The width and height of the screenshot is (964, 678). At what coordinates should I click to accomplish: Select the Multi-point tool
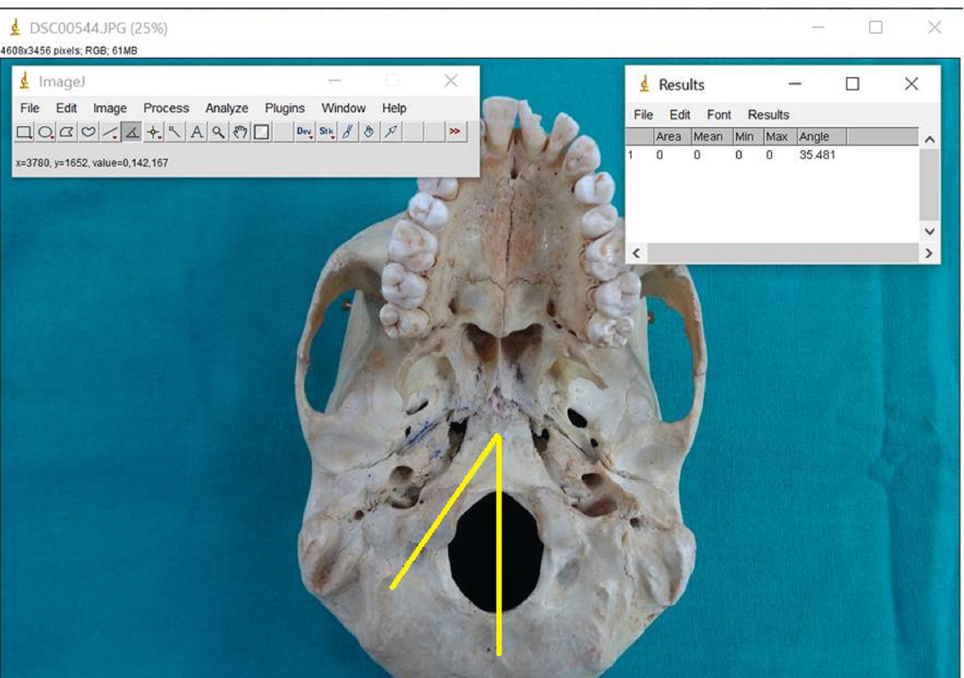[153, 132]
